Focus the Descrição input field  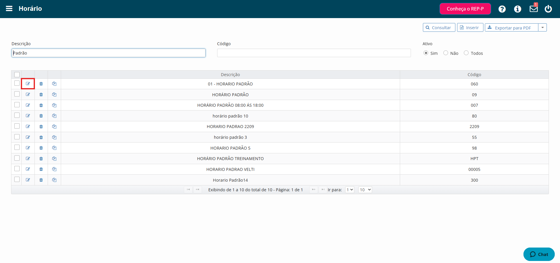108,53
